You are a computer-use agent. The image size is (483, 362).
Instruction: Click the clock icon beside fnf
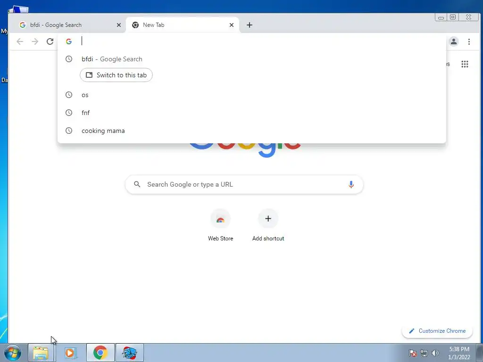tap(69, 113)
